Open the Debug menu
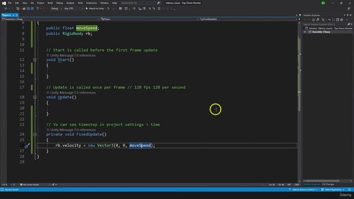 pos(60,3)
